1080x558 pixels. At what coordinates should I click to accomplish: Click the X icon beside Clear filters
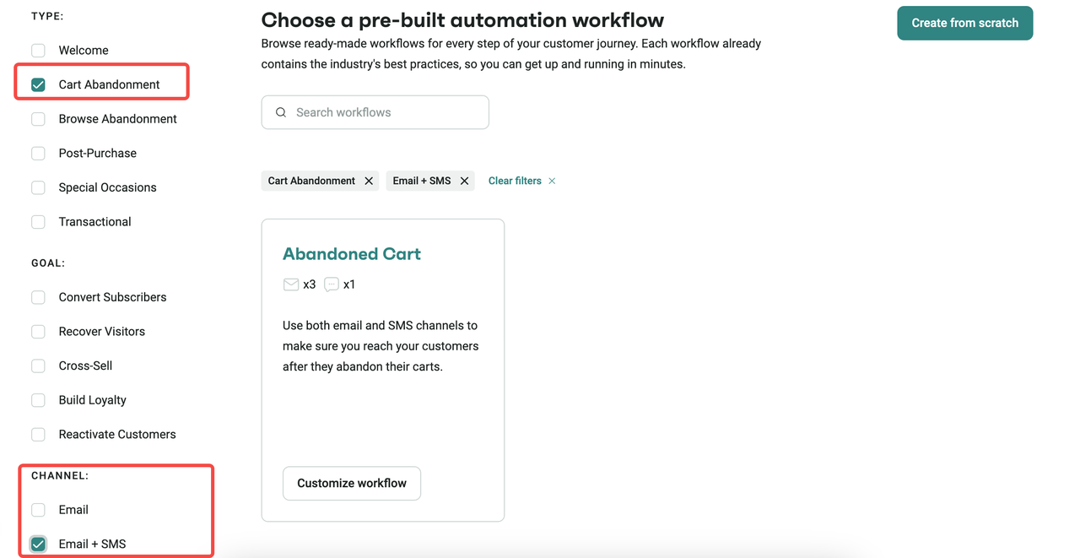coord(552,181)
